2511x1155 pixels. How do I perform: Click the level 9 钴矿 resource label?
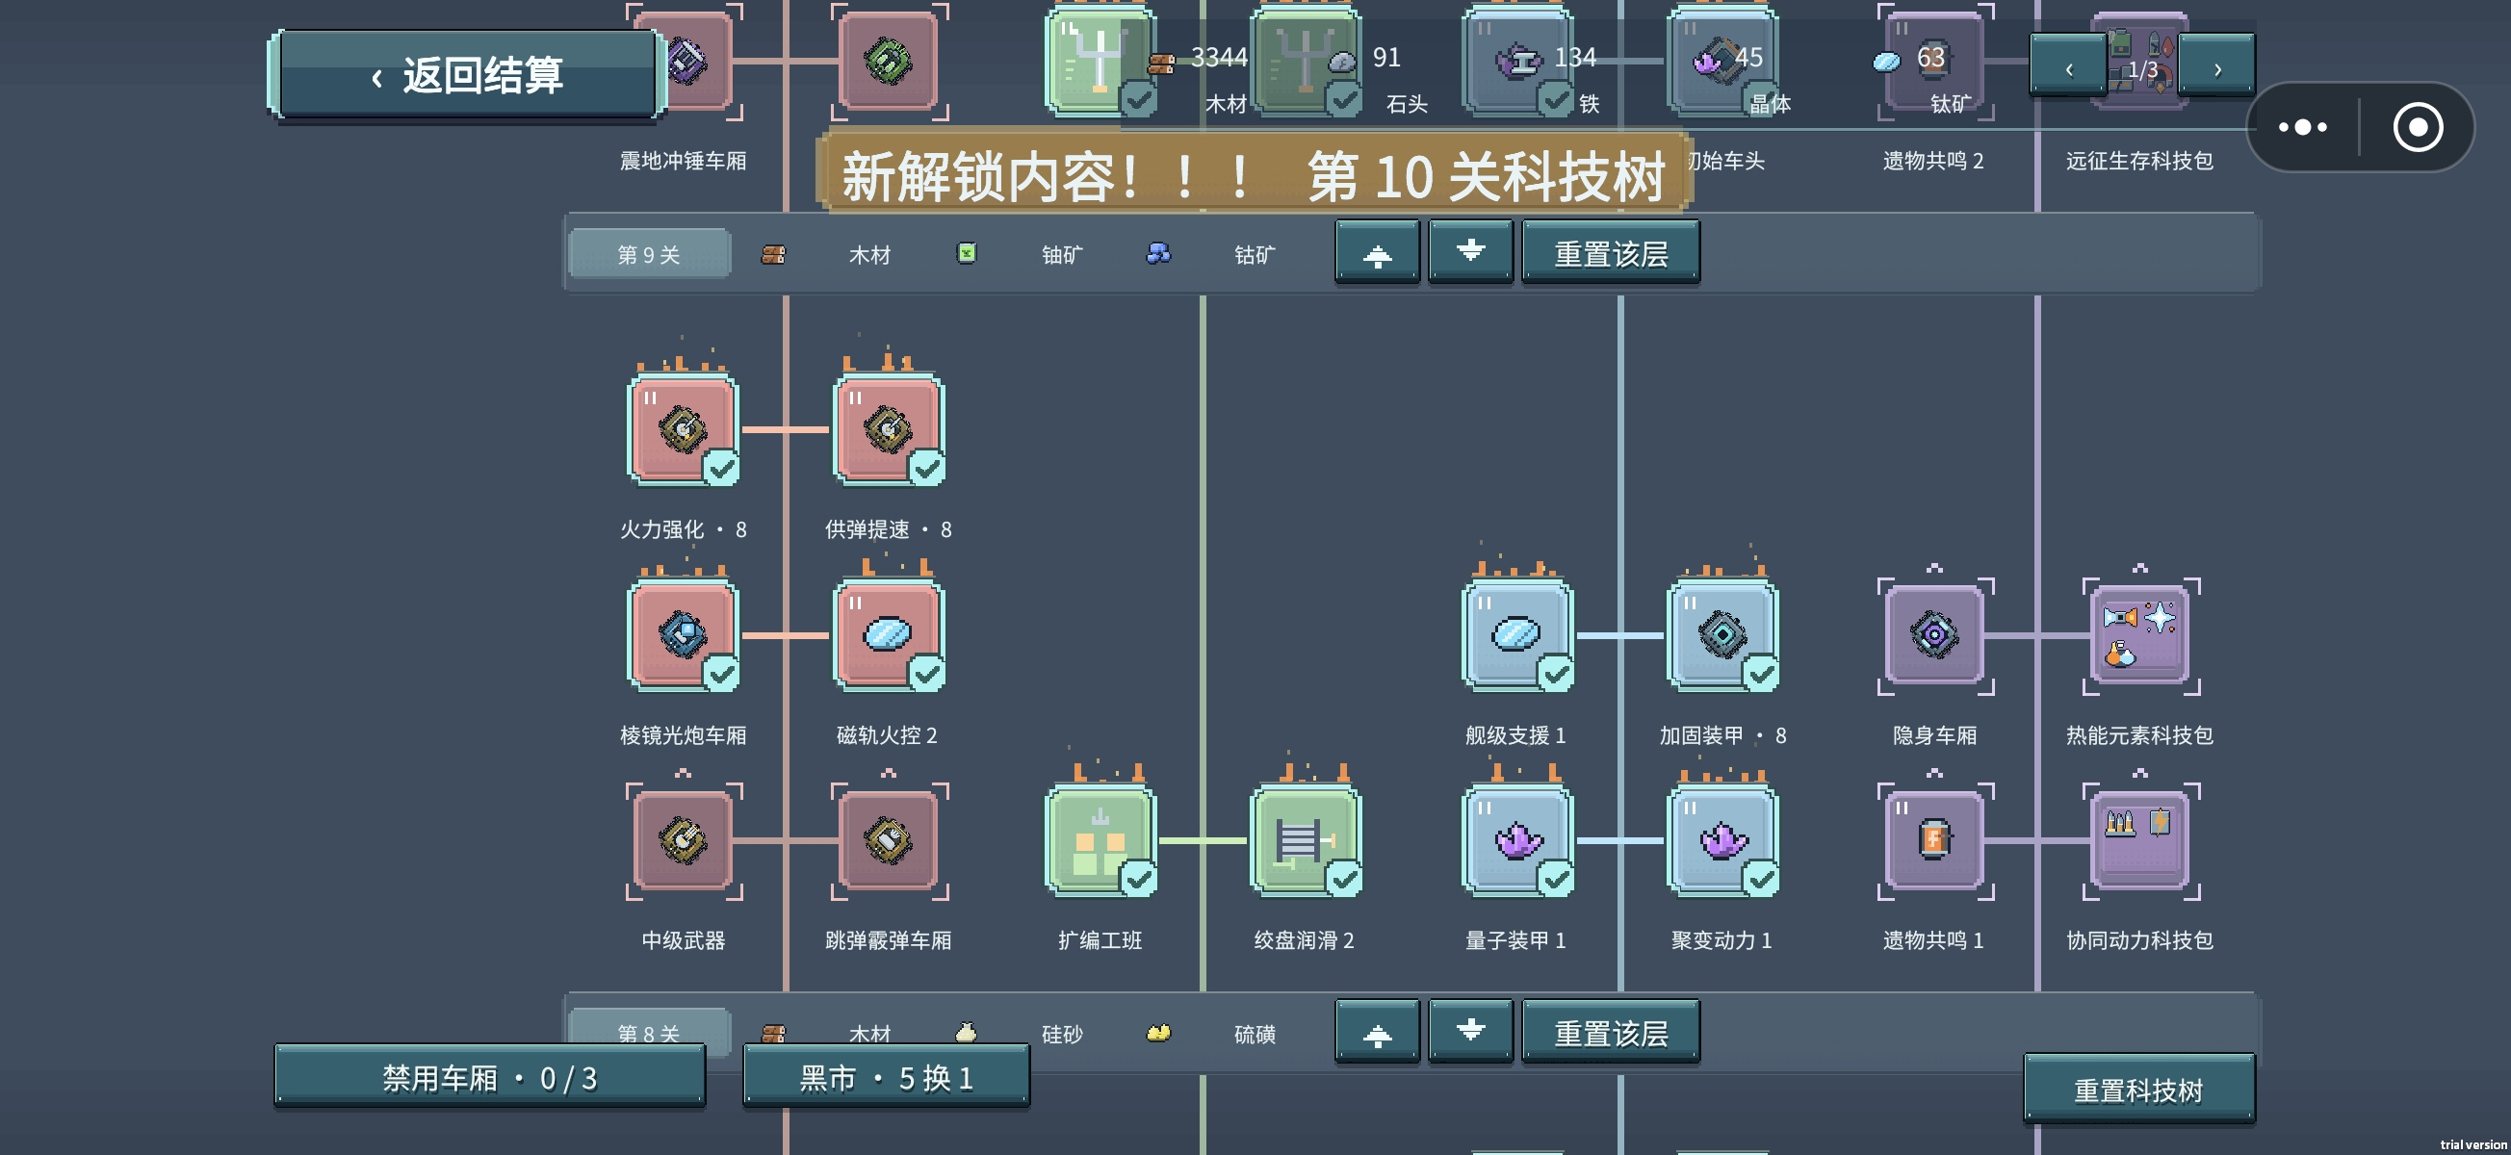[1255, 254]
